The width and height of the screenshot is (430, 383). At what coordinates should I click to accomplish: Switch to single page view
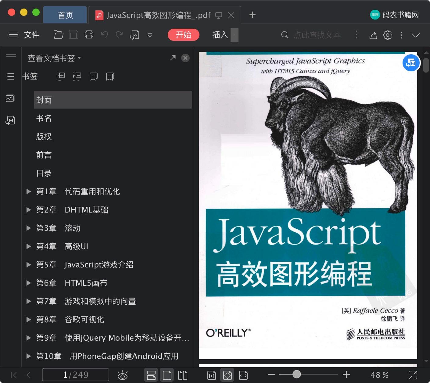(167, 375)
